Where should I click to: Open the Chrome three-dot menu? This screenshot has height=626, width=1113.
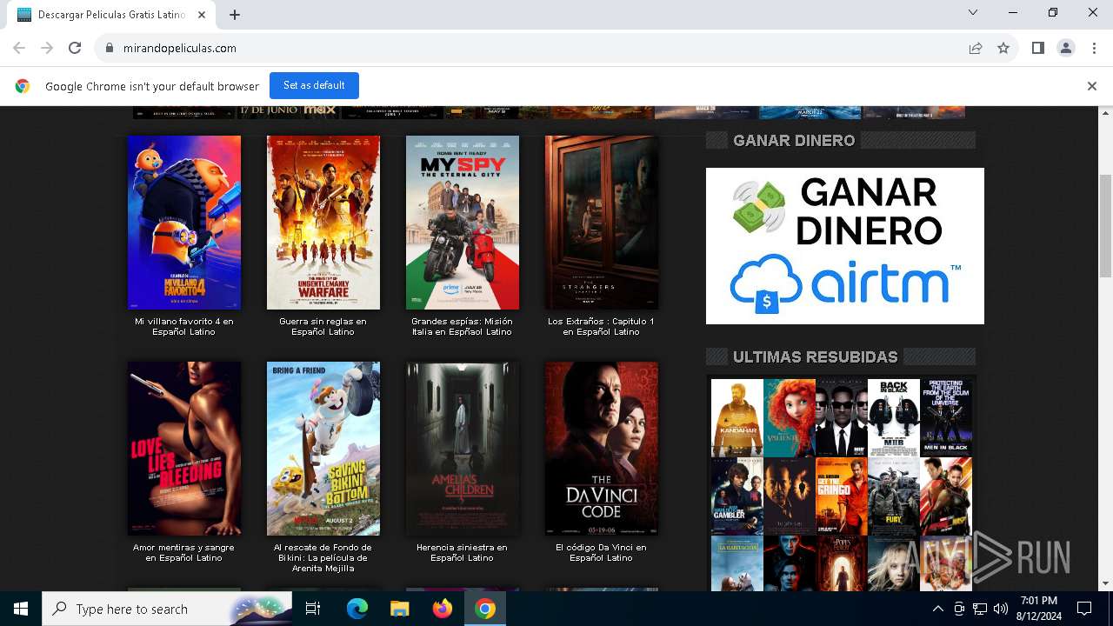(x=1094, y=49)
